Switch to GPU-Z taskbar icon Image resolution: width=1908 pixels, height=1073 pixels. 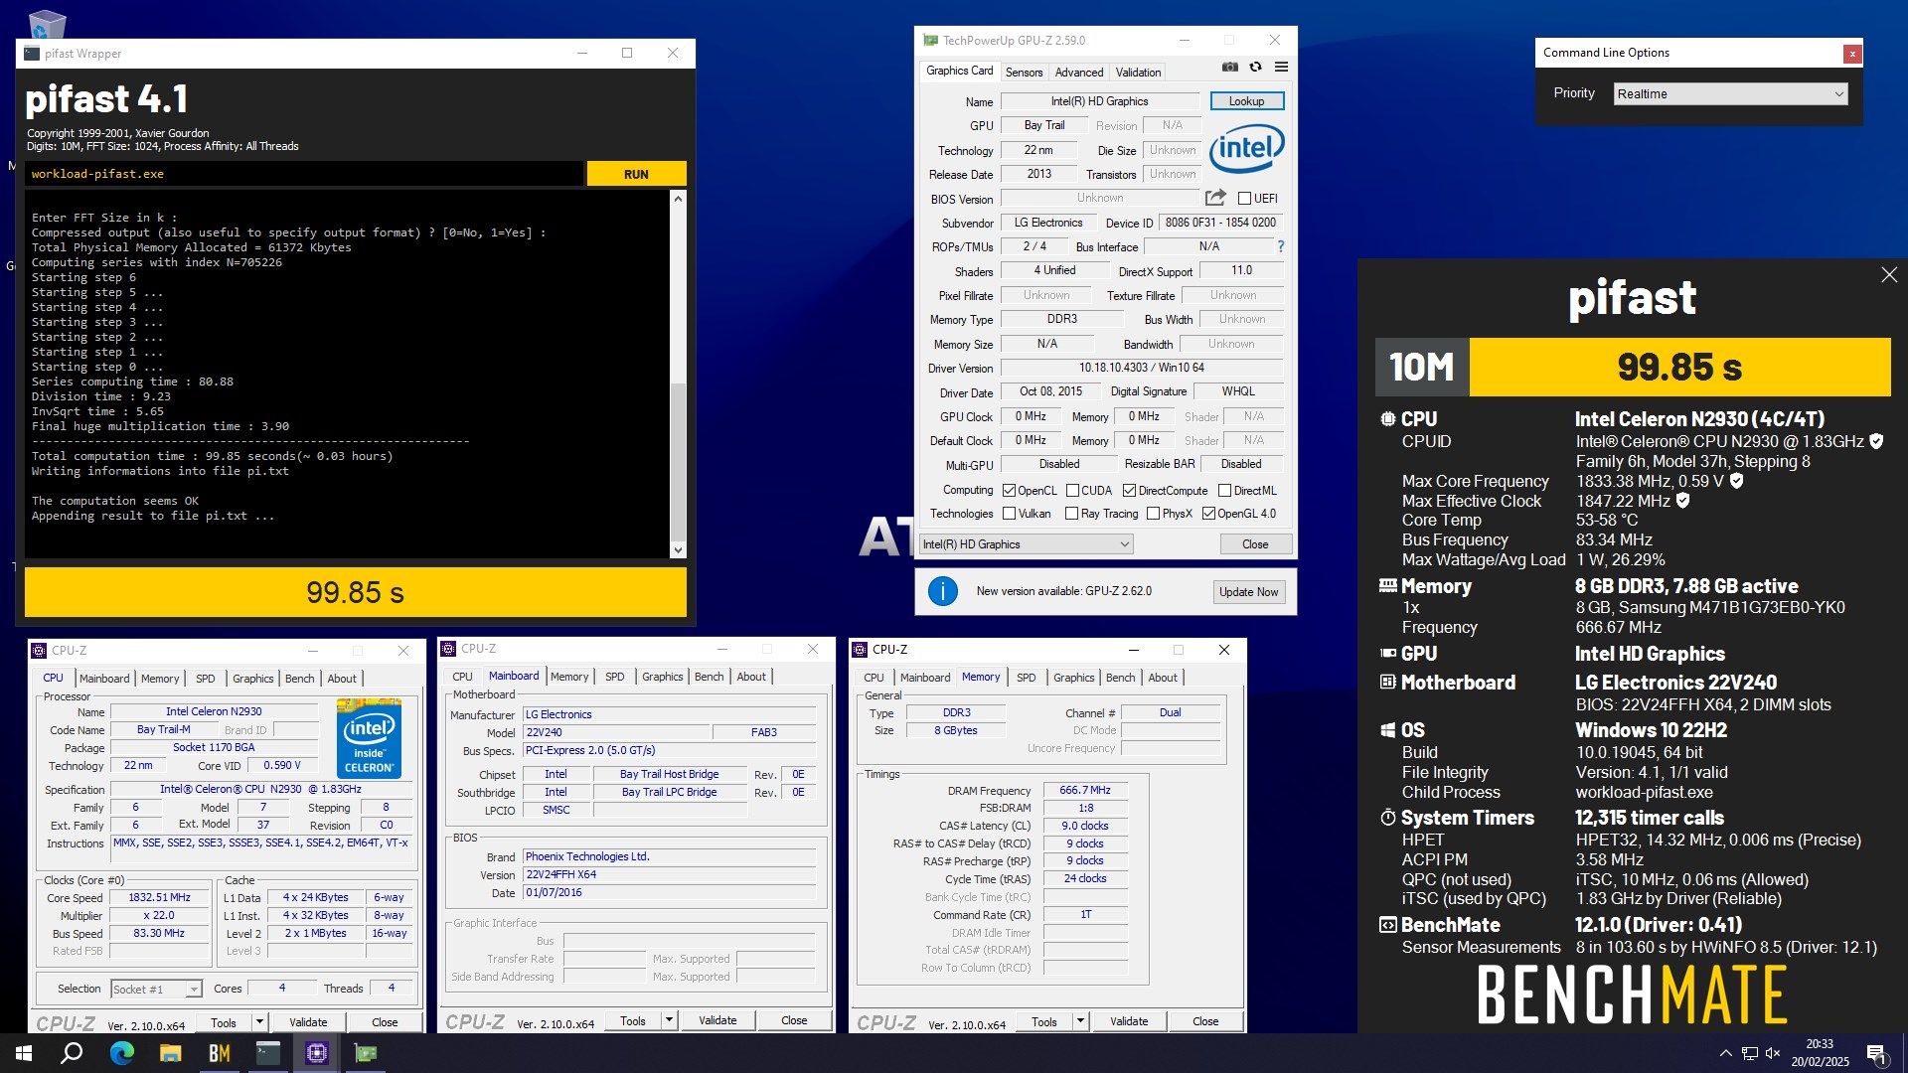pos(366,1053)
